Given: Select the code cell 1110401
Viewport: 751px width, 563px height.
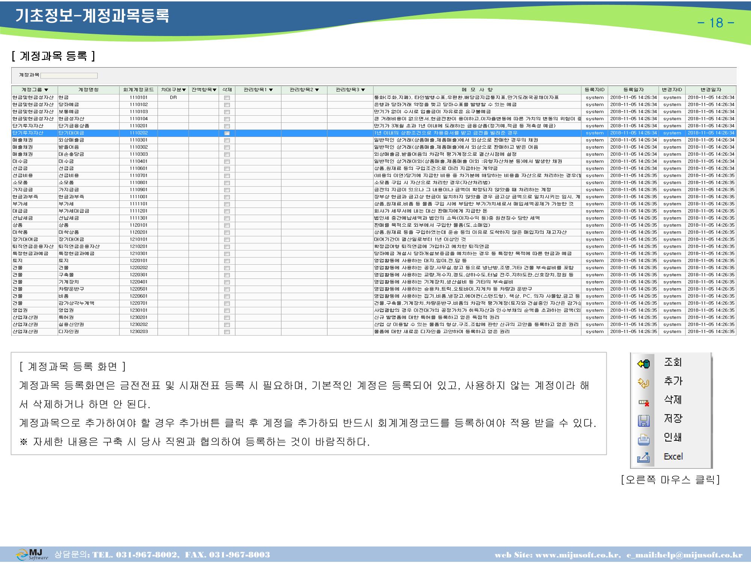Looking at the screenshot, I should 139,161.
